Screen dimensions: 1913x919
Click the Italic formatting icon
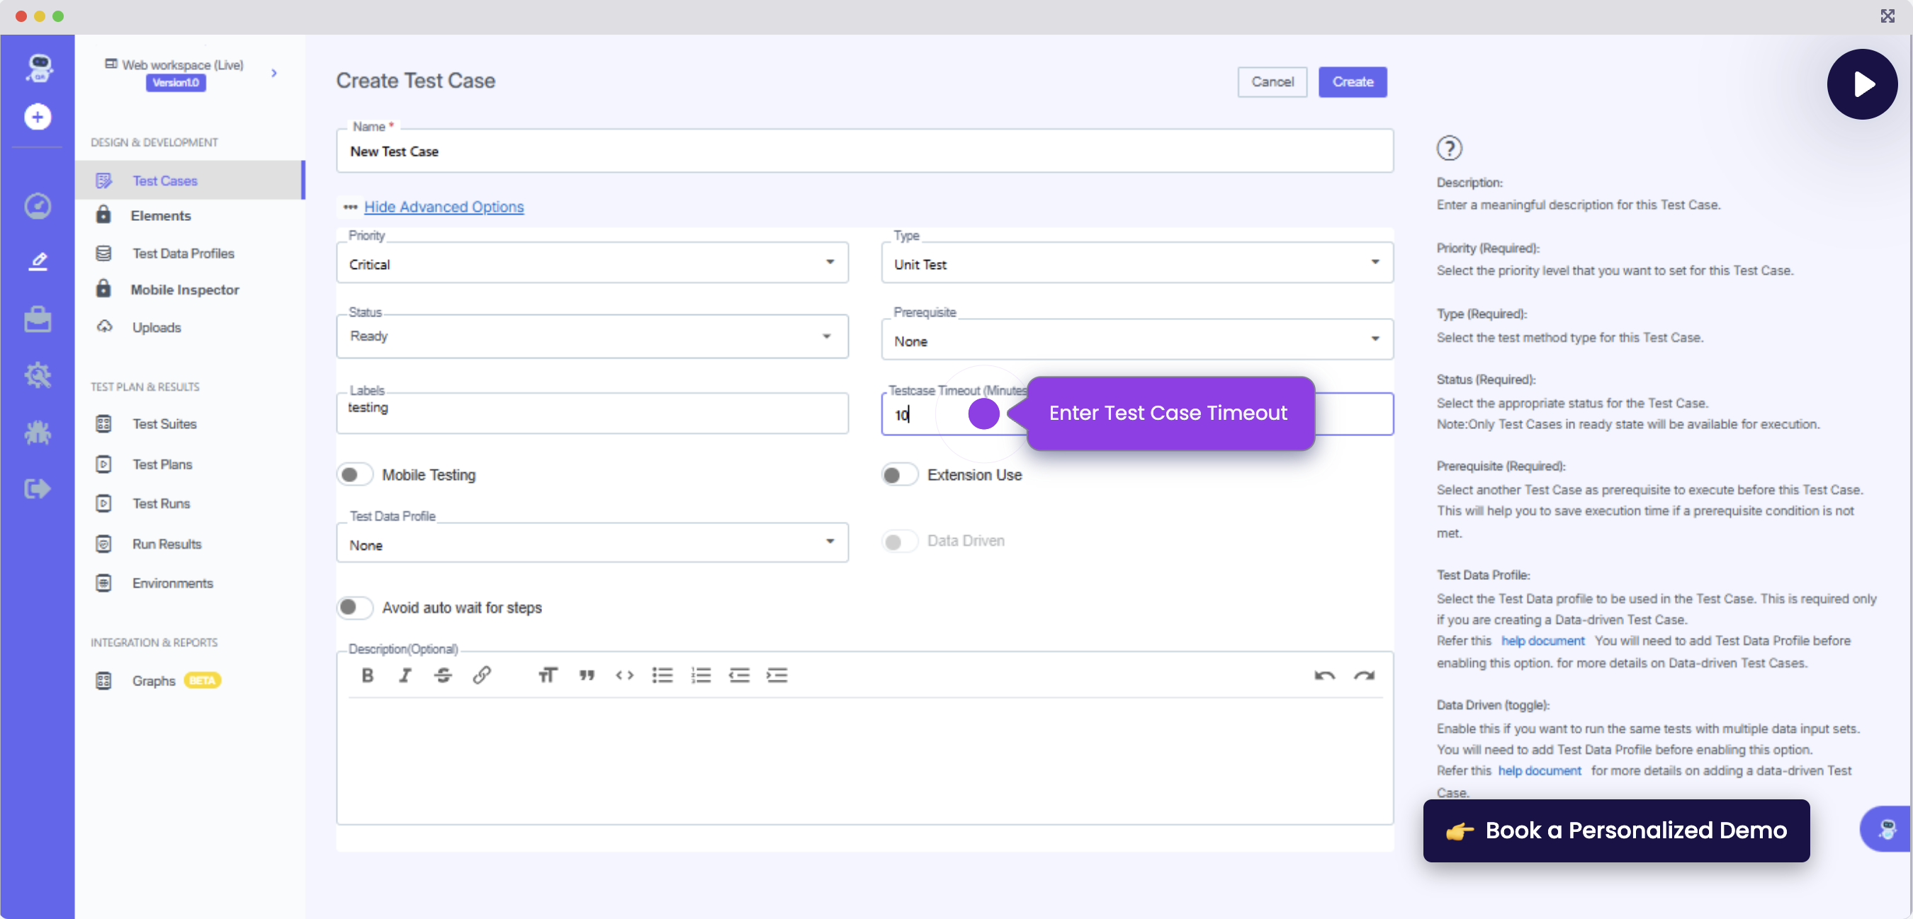[405, 675]
